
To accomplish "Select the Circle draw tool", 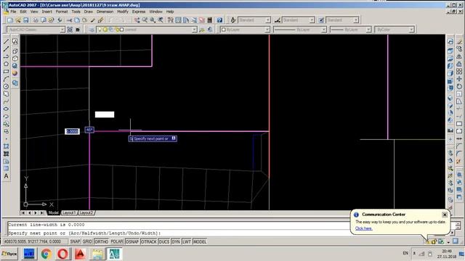I will pos(6,86).
